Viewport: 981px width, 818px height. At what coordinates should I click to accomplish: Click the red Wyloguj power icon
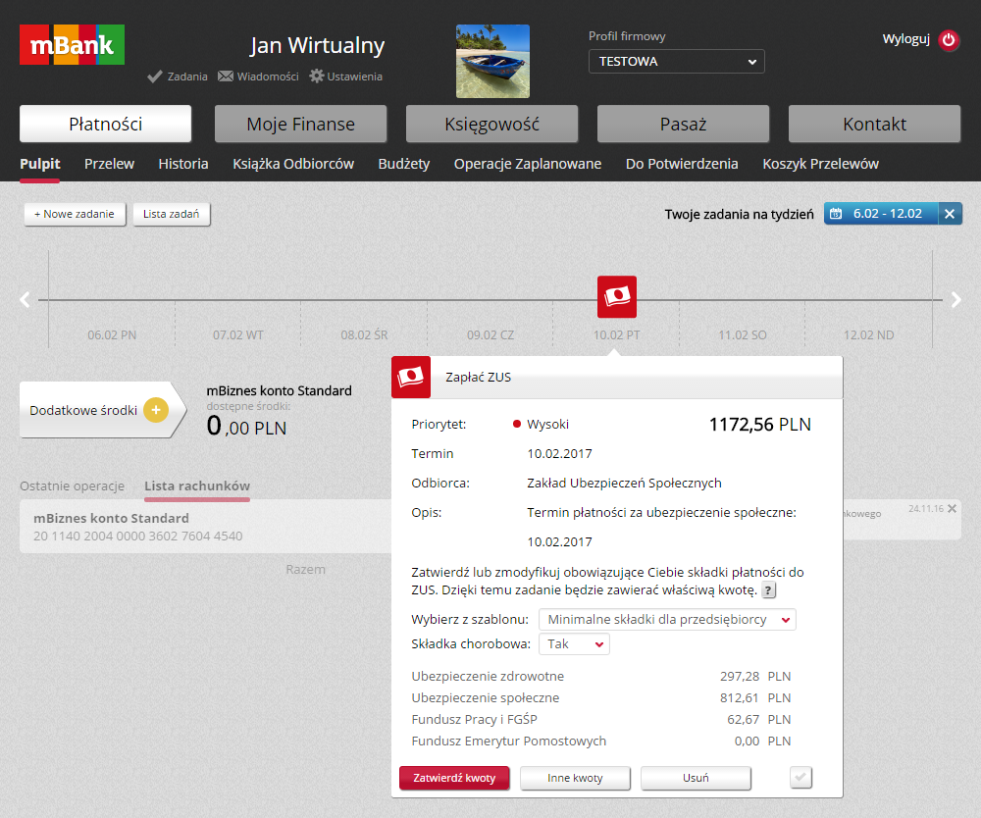[x=949, y=39]
